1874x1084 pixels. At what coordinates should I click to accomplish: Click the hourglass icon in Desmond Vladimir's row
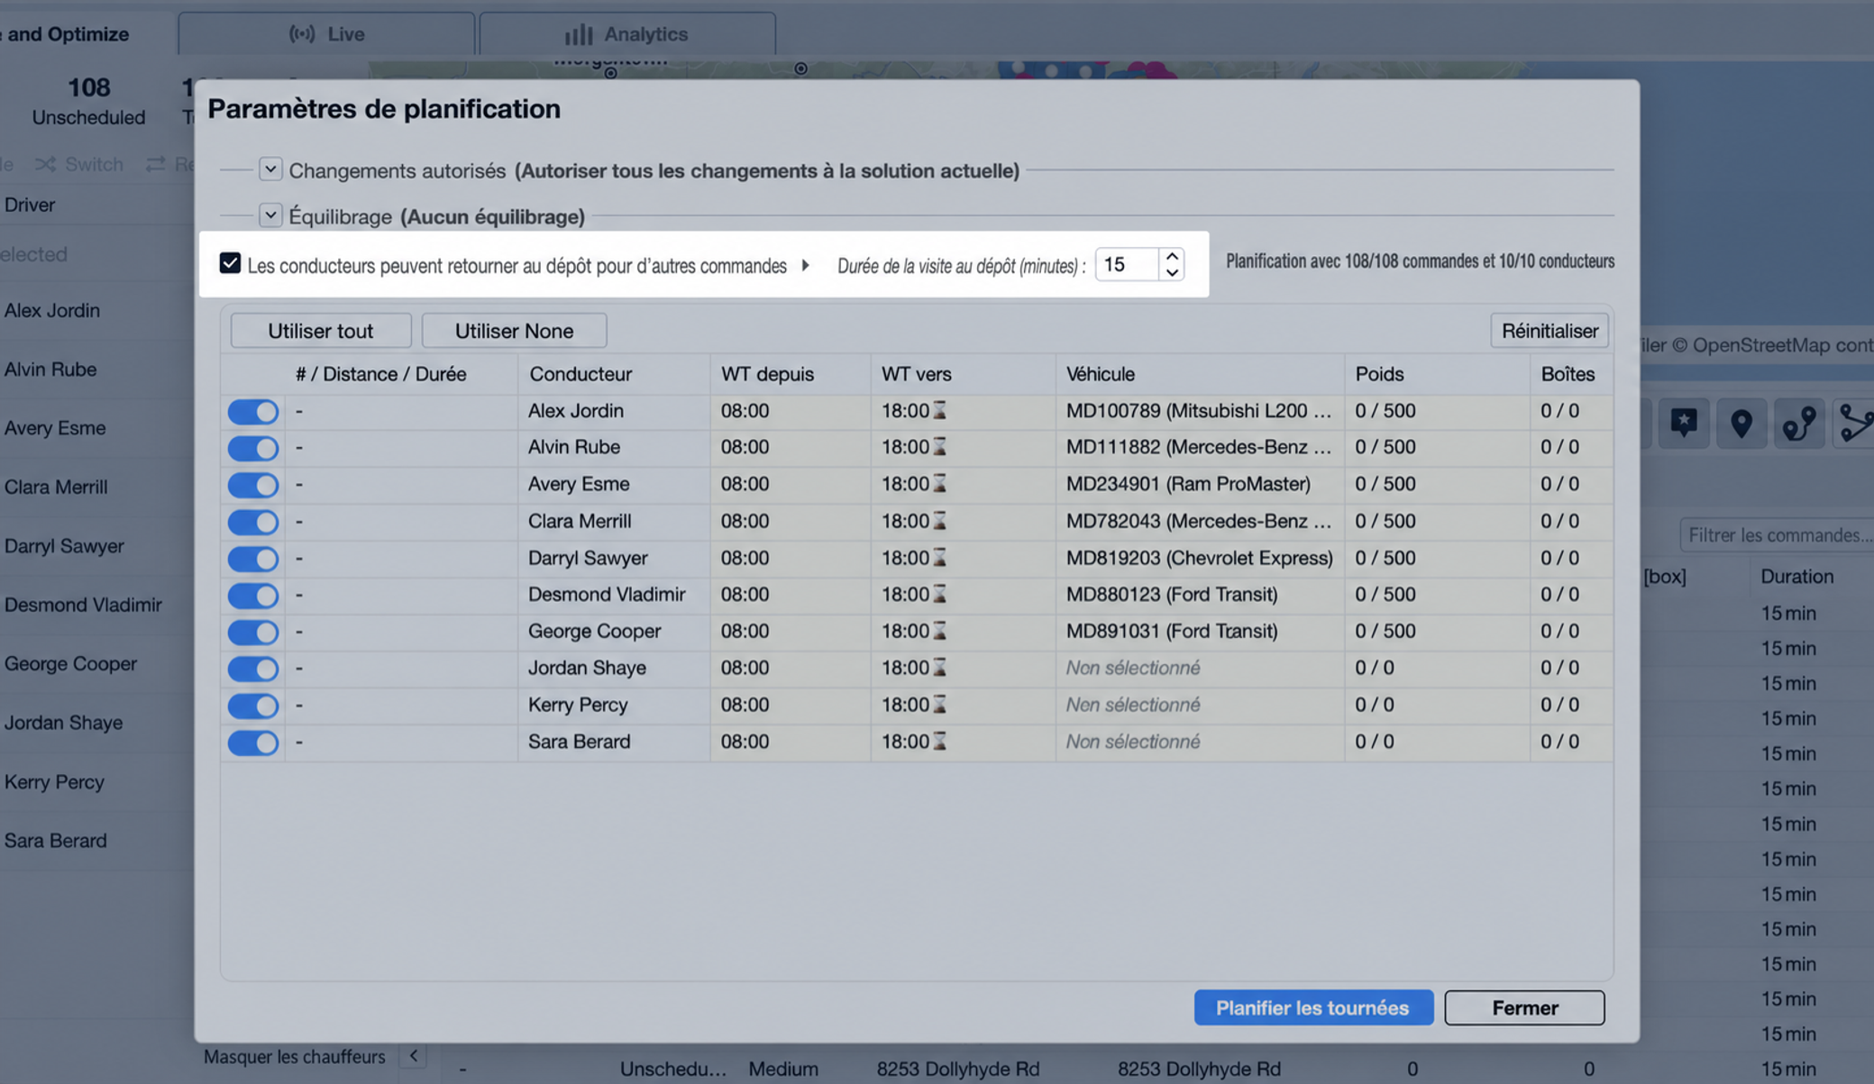(939, 595)
